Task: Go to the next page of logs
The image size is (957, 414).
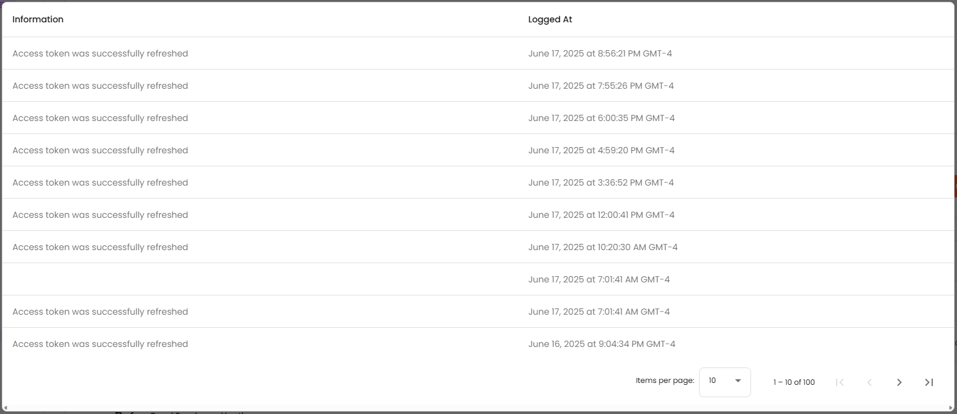Action: [x=899, y=382]
